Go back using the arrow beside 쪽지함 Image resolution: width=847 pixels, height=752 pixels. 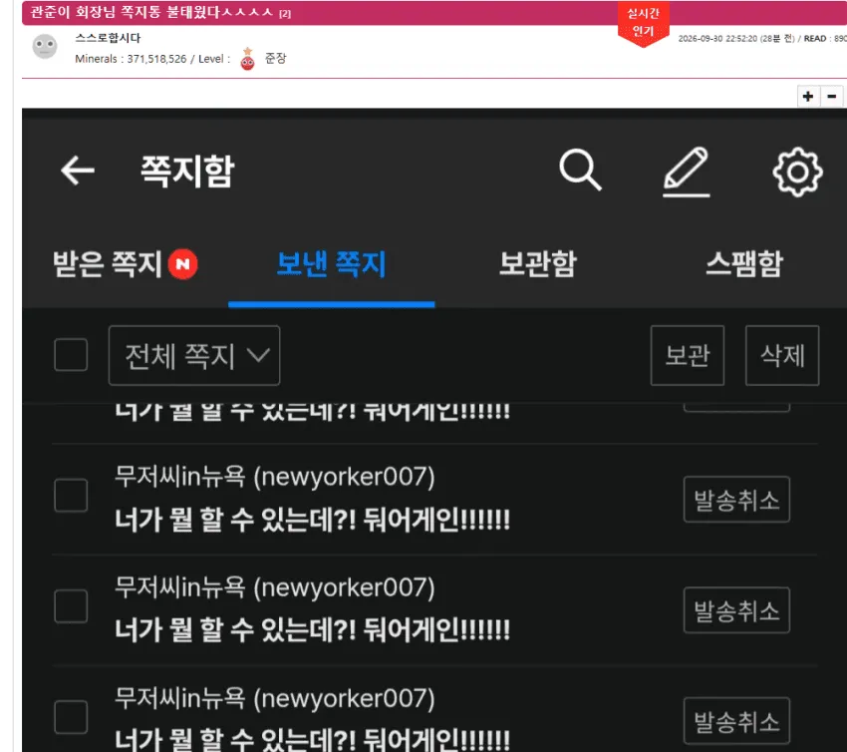pyautogui.click(x=78, y=171)
